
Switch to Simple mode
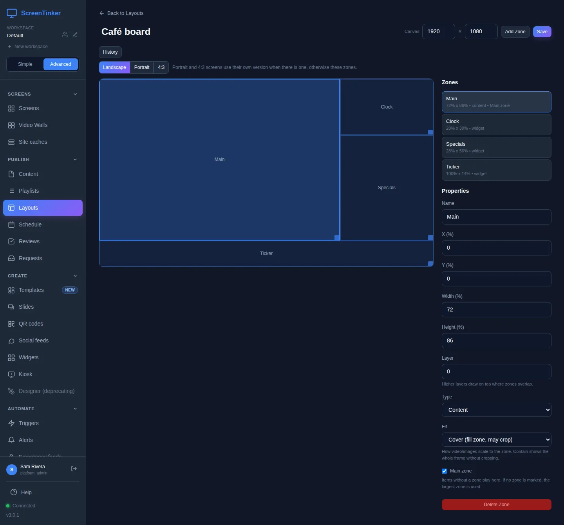tap(25, 64)
